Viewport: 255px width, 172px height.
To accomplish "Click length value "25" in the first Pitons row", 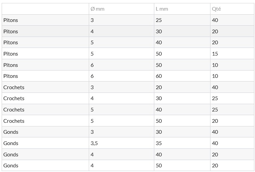I will [x=159, y=20].
